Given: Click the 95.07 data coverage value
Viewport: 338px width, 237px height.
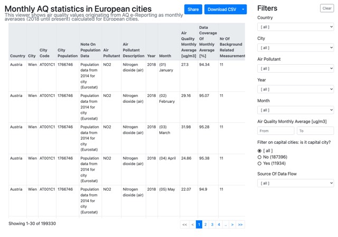Looking at the screenshot, I should (x=204, y=95).
